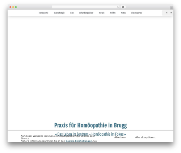Open the Traumatherapie menu item
Viewport: 181px width, 153px height.
pos(59,13)
